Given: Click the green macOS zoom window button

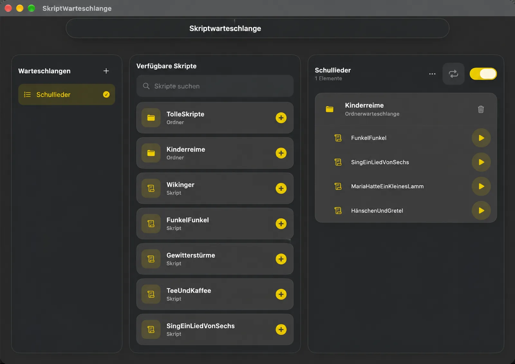Looking at the screenshot, I should (31, 8).
